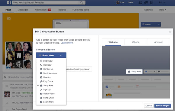Click the Learn More info icon

click(41, 102)
